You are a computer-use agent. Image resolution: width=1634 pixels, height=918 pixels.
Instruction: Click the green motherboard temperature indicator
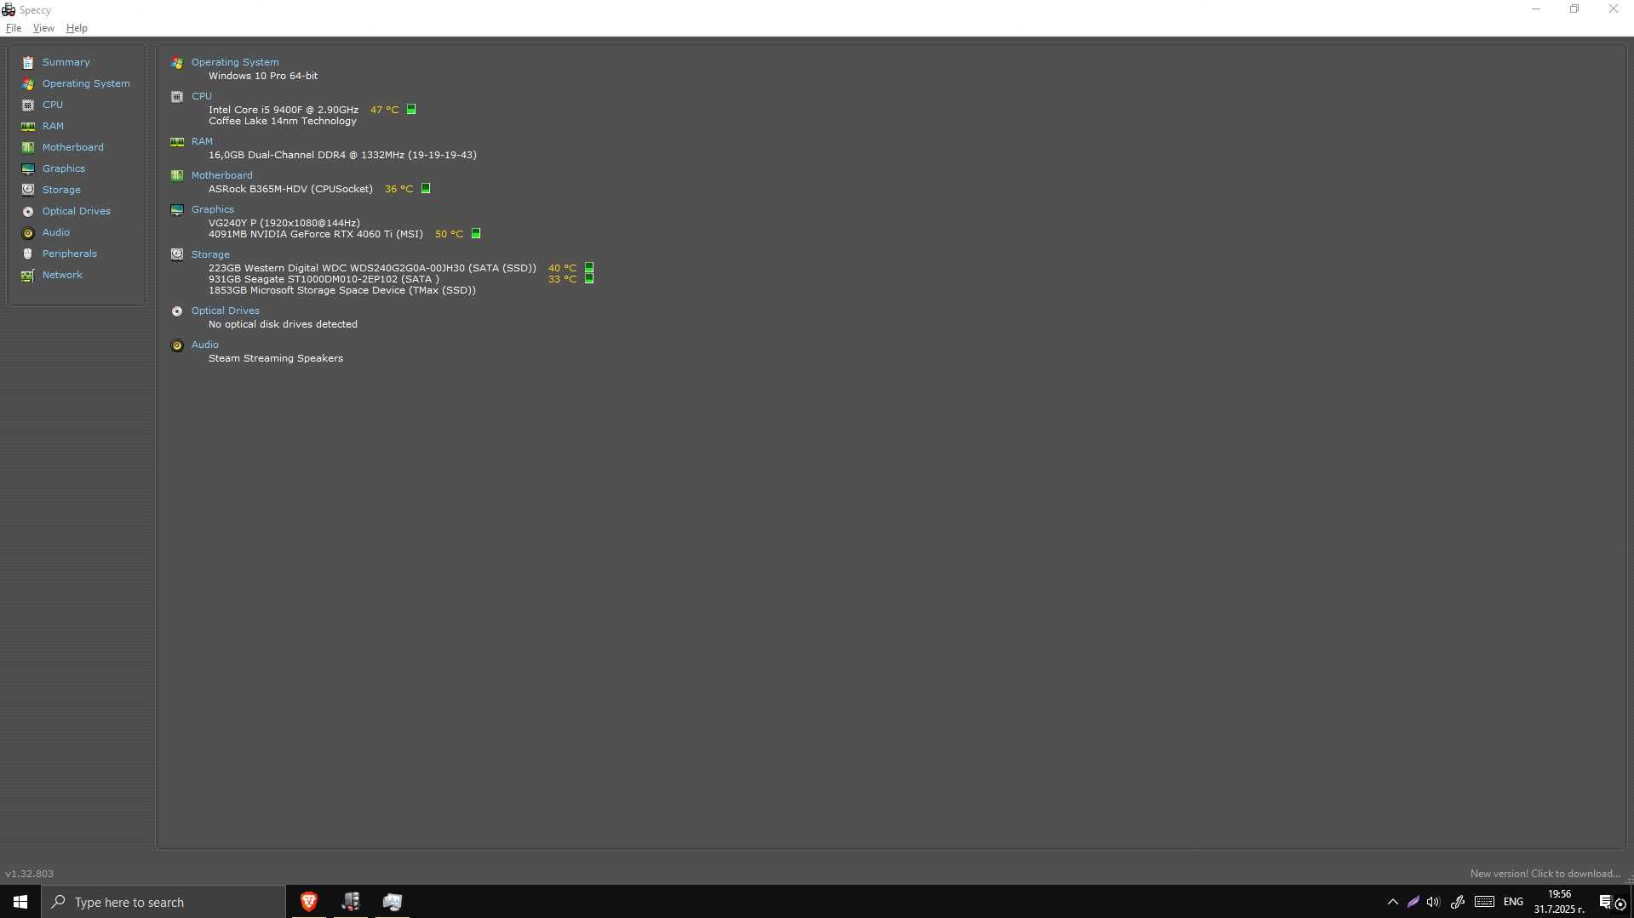point(426,188)
